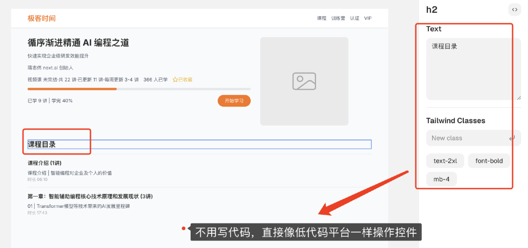Click the Tailwind Classes section label
The height and width of the screenshot is (248, 528).
(456, 121)
